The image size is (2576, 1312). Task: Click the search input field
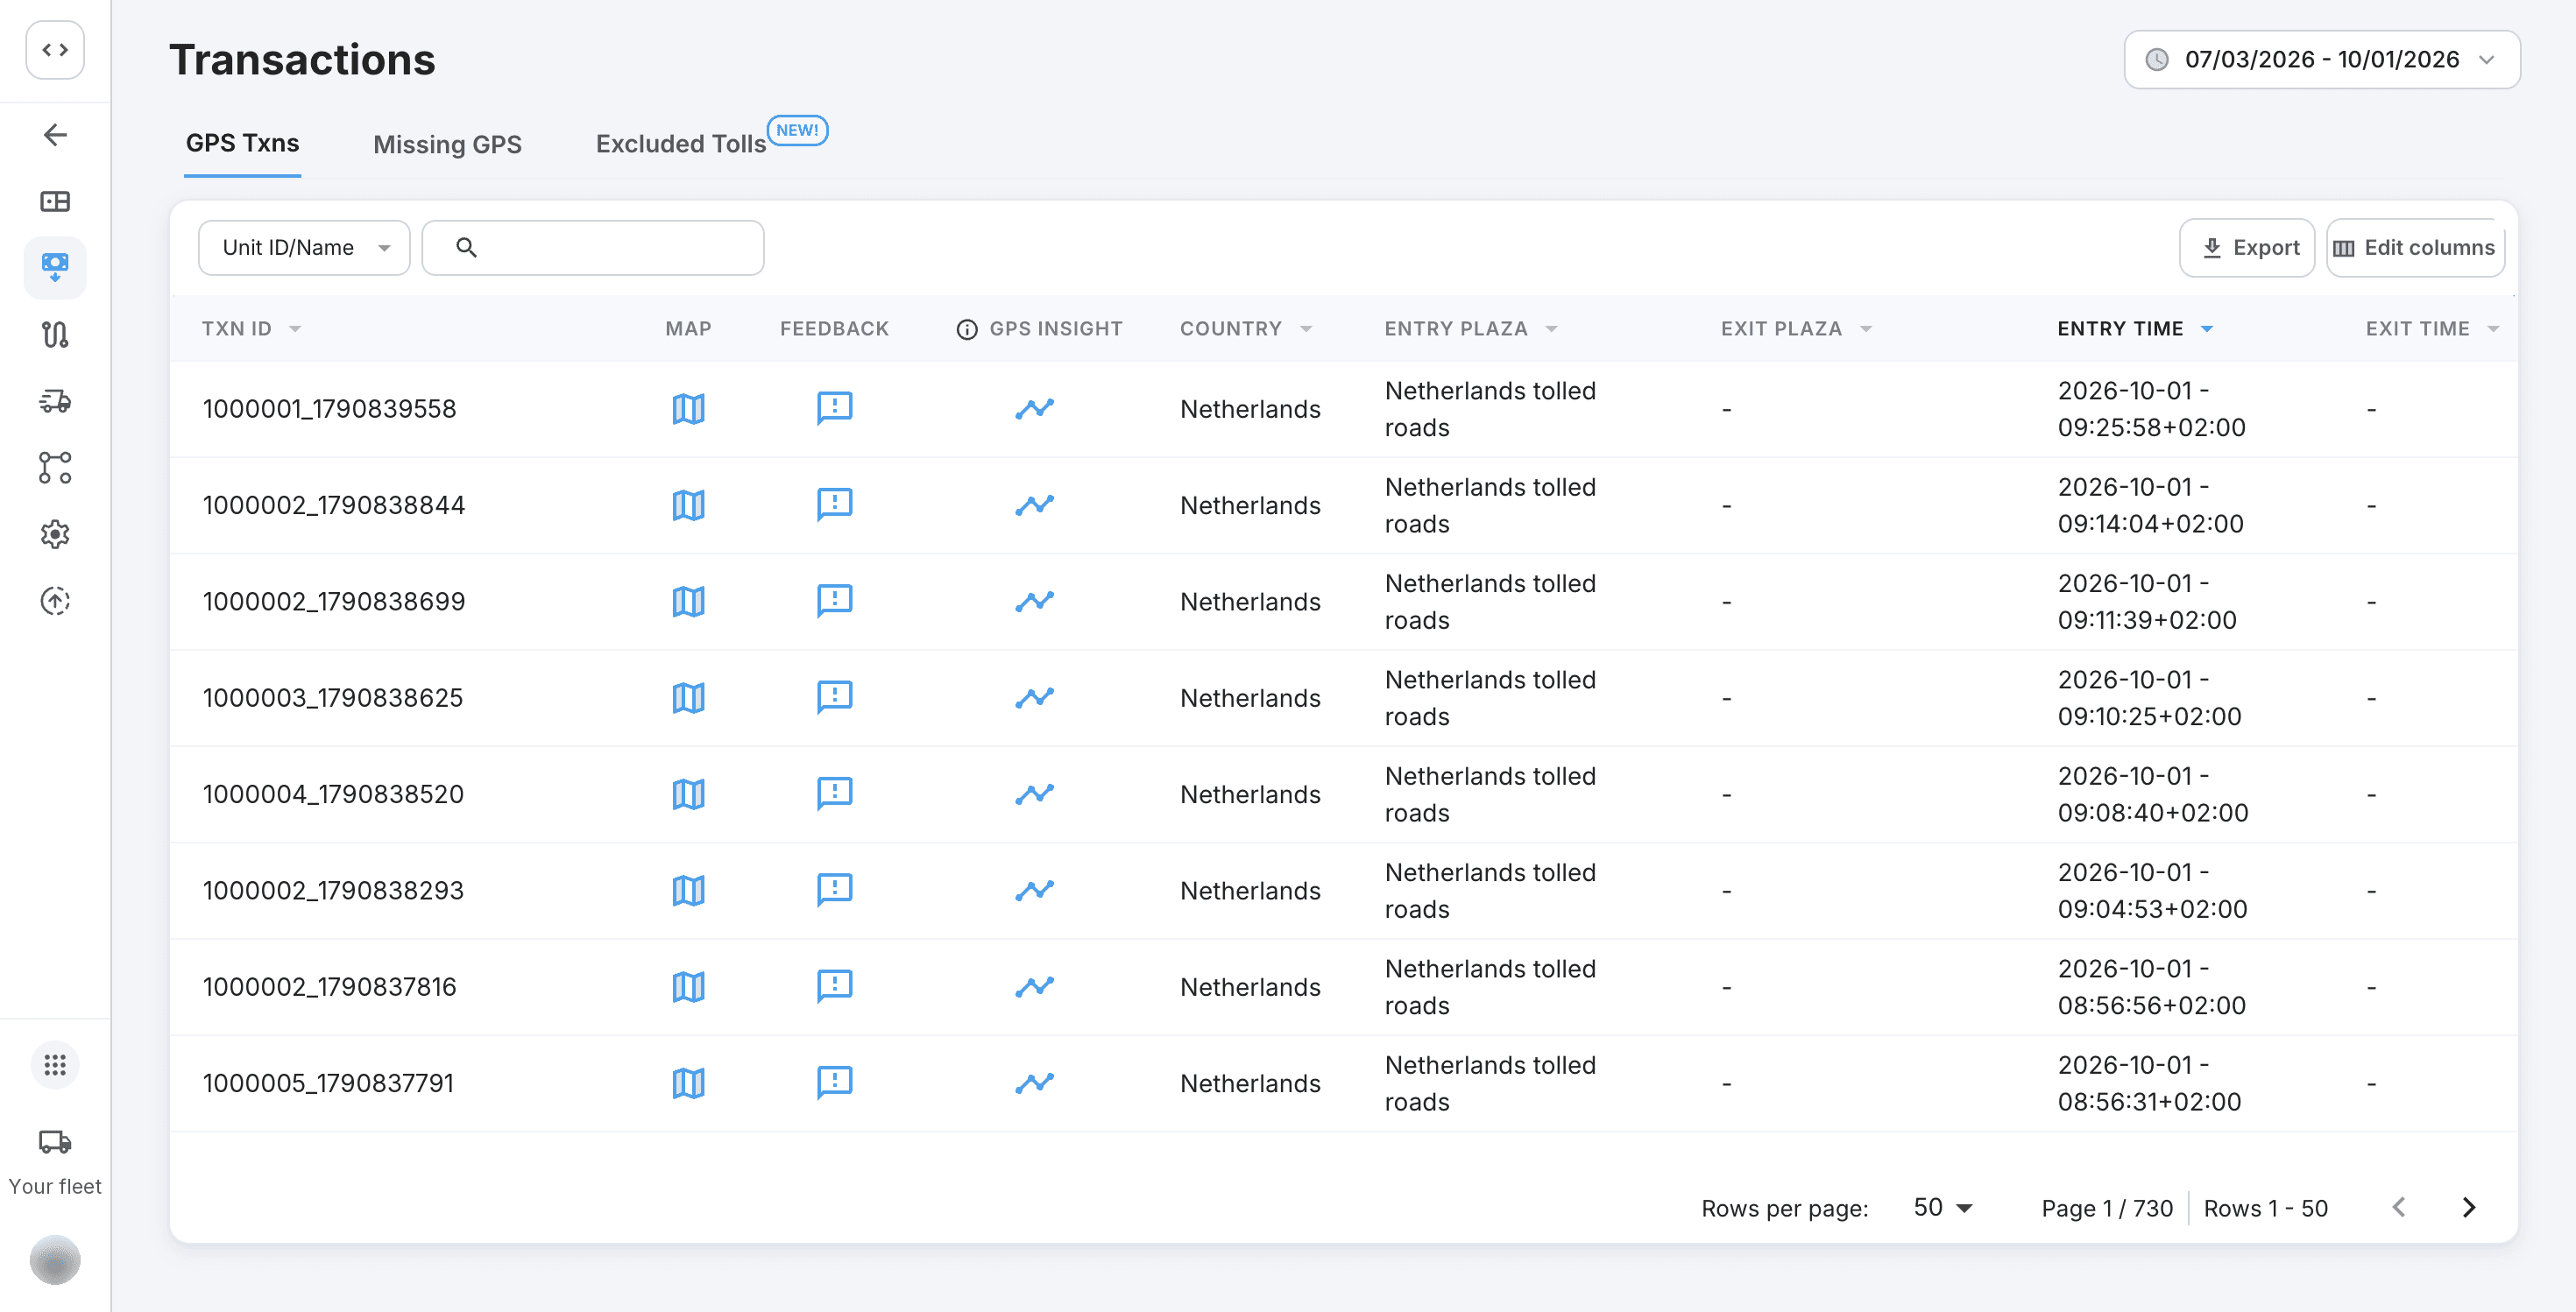pyautogui.click(x=593, y=248)
